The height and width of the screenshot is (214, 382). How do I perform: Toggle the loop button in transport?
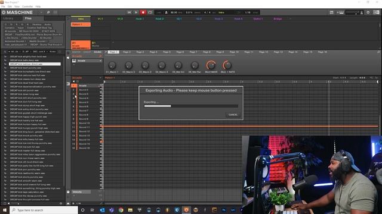[150, 12]
